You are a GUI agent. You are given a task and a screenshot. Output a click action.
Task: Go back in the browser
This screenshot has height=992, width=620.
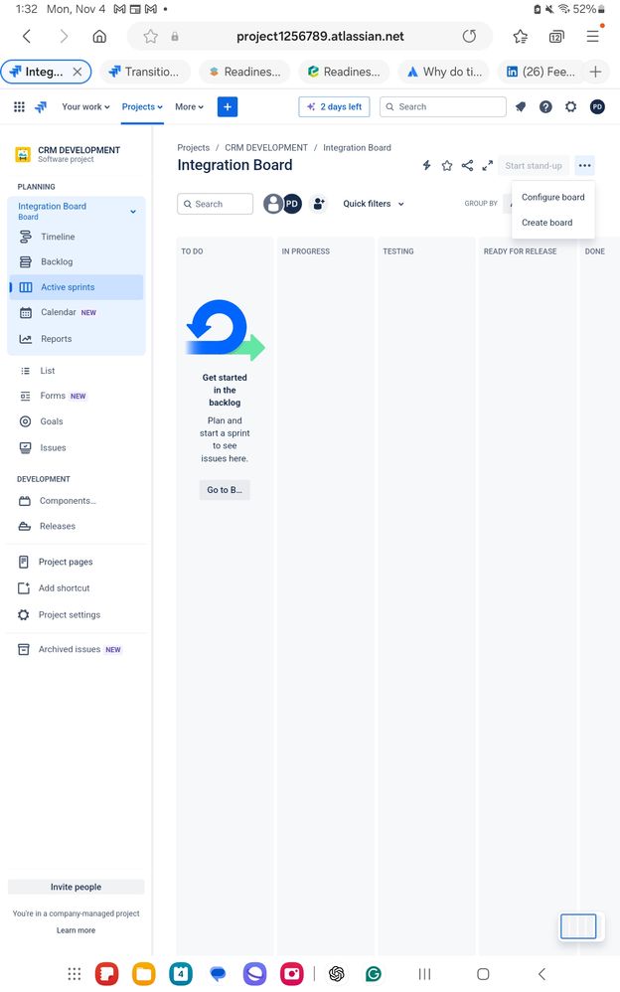click(x=27, y=36)
